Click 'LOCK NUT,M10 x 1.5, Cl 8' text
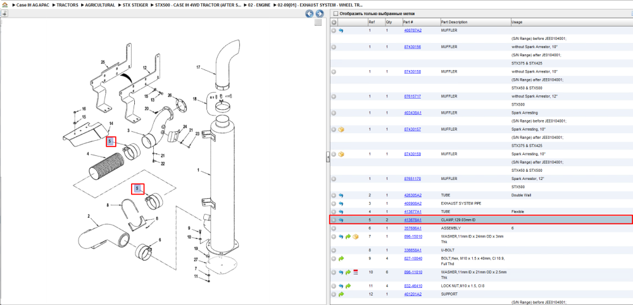This screenshot has width=633, height=305. [461, 286]
